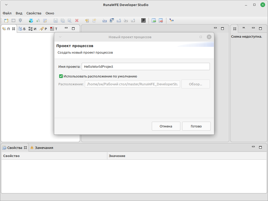Viewport: 268px width, 201px height.
Task: Maximize the bottom Свойства panel
Action: pos(260,147)
